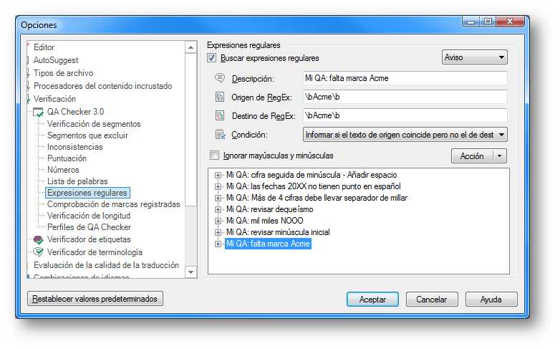Image resolution: width=560 pixels, height=349 pixels.
Task: Click tree scrollbar up arrow
Action: [x=191, y=47]
